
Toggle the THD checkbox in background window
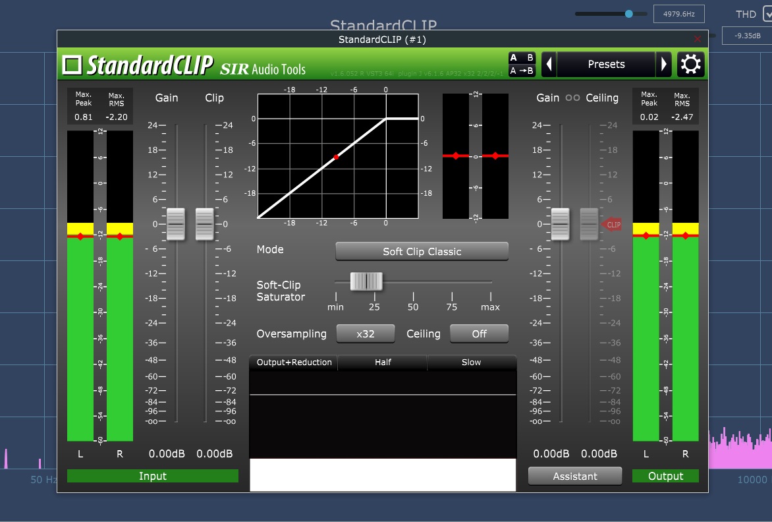[767, 14]
